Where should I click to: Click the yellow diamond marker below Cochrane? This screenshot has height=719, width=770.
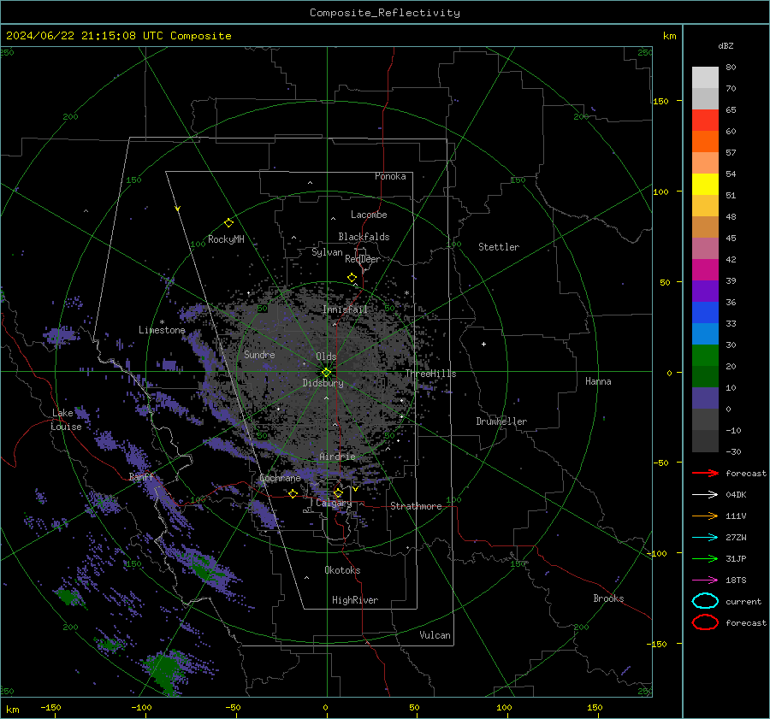(293, 494)
